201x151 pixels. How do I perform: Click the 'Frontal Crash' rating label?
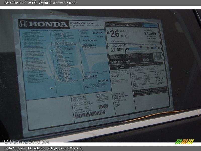(x=134, y=75)
